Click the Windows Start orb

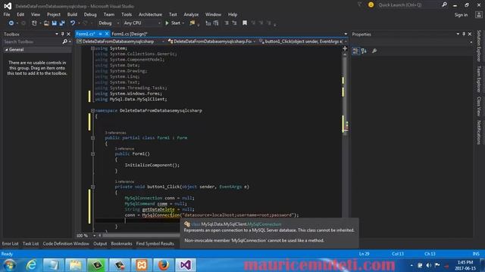(x=10, y=265)
